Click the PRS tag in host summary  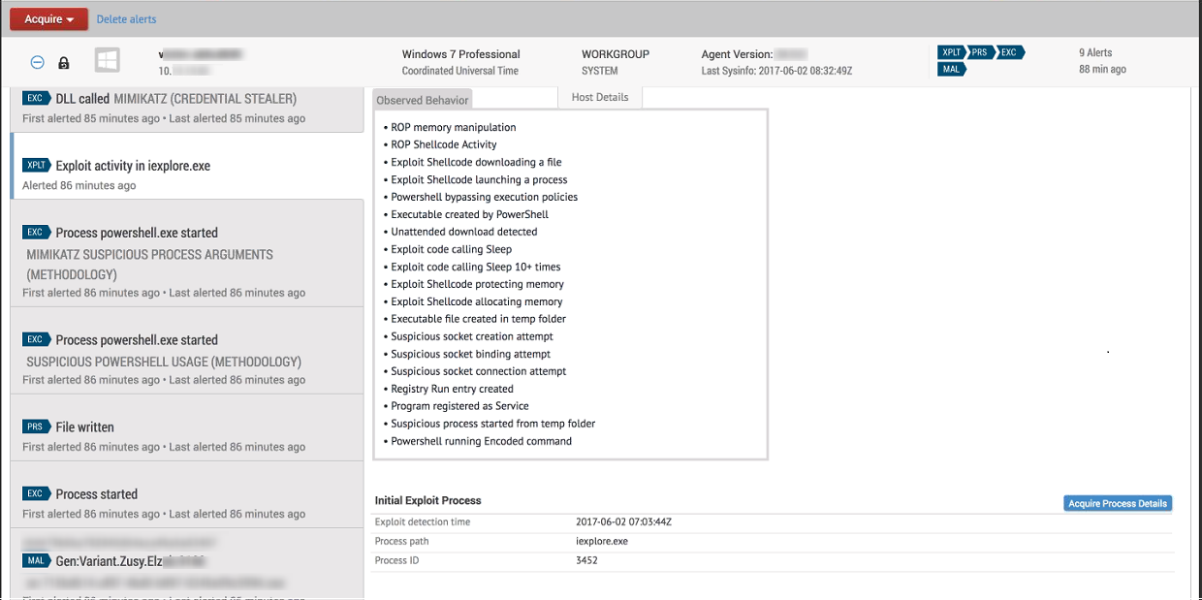[x=981, y=52]
